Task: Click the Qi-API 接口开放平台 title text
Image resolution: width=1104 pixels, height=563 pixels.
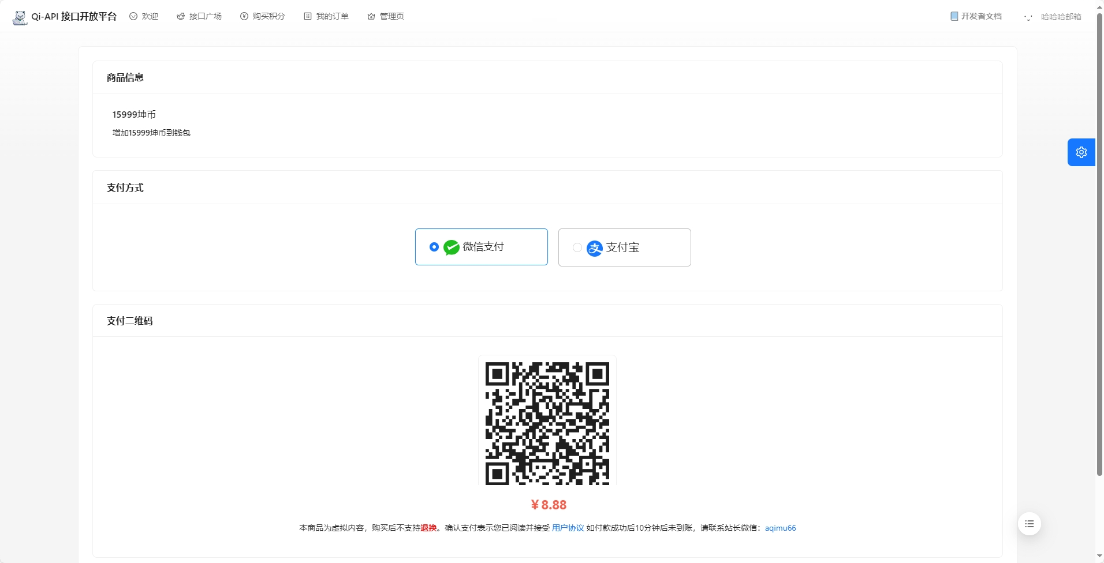Action: (74, 17)
